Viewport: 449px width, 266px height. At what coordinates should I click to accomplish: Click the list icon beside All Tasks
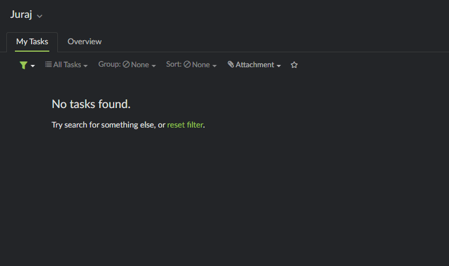48,64
